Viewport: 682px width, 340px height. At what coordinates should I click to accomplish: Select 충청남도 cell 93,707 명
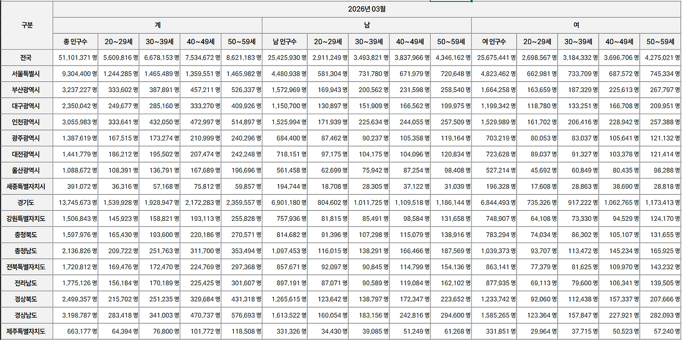538,251
